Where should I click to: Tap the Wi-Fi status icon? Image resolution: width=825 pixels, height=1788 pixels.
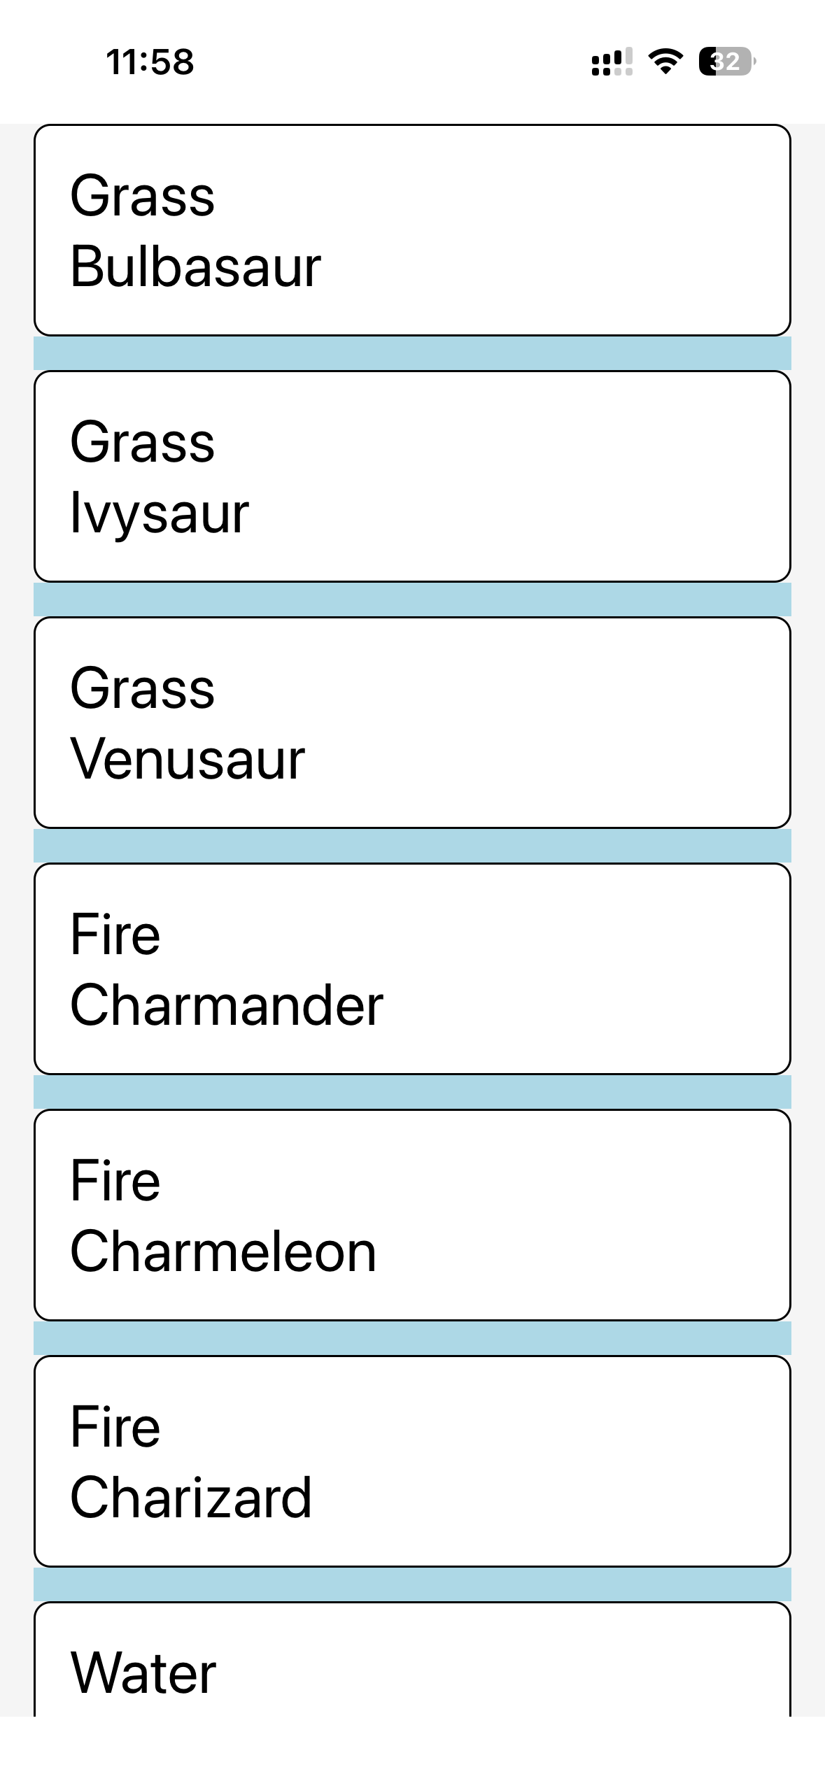coord(665,62)
